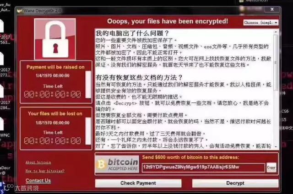This screenshot has height=194, width=293.
Task: Open the language selection dropdown
Action: pos(261,22)
